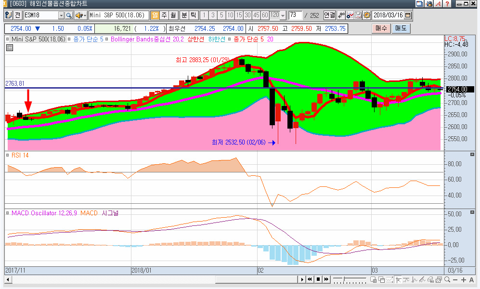Toggle the MACD panel close box
Image resolution: width=480 pixels, height=289 pixels.
pos(472,212)
